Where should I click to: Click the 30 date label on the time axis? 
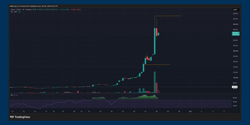(179, 111)
